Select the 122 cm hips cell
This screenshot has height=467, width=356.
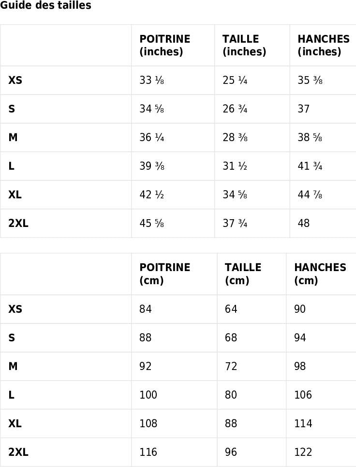click(x=303, y=452)
